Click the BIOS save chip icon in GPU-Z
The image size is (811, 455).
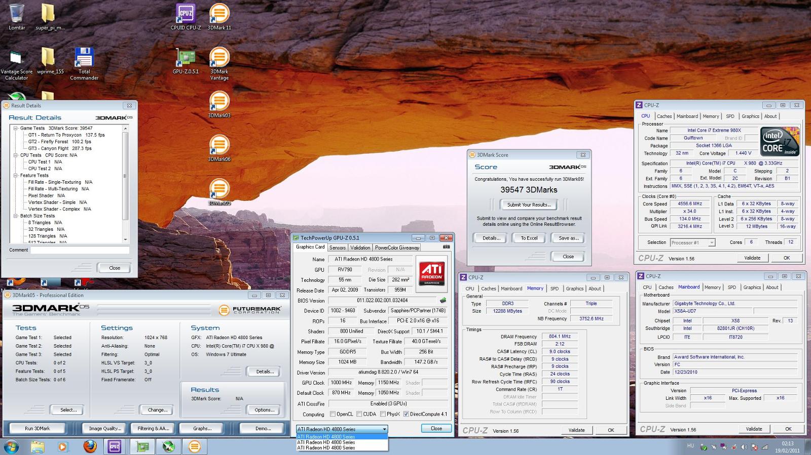click(443, 300)
